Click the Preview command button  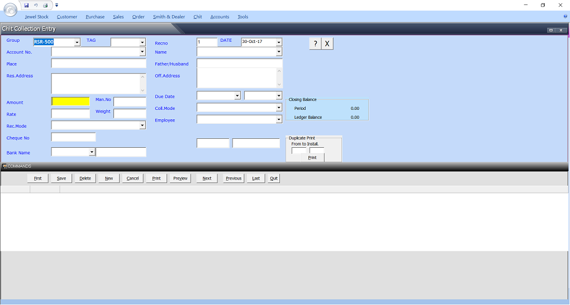(x=180, y=178)
